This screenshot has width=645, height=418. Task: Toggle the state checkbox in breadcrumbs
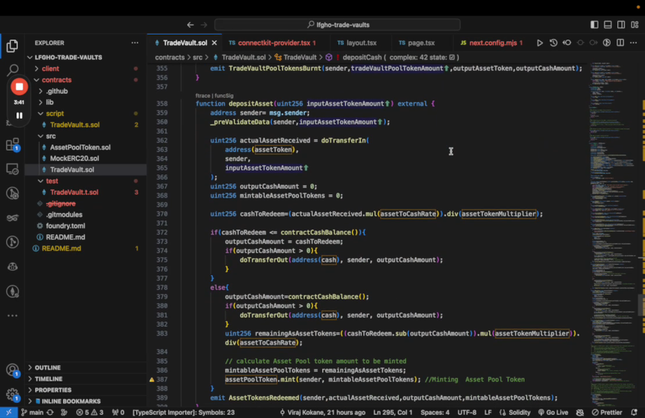[x=452, y=57]
